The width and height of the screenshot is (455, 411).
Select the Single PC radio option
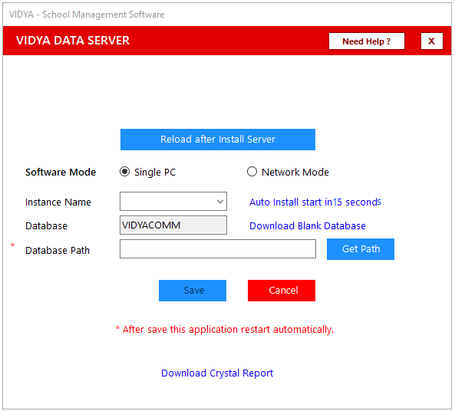tap(125, 172)
